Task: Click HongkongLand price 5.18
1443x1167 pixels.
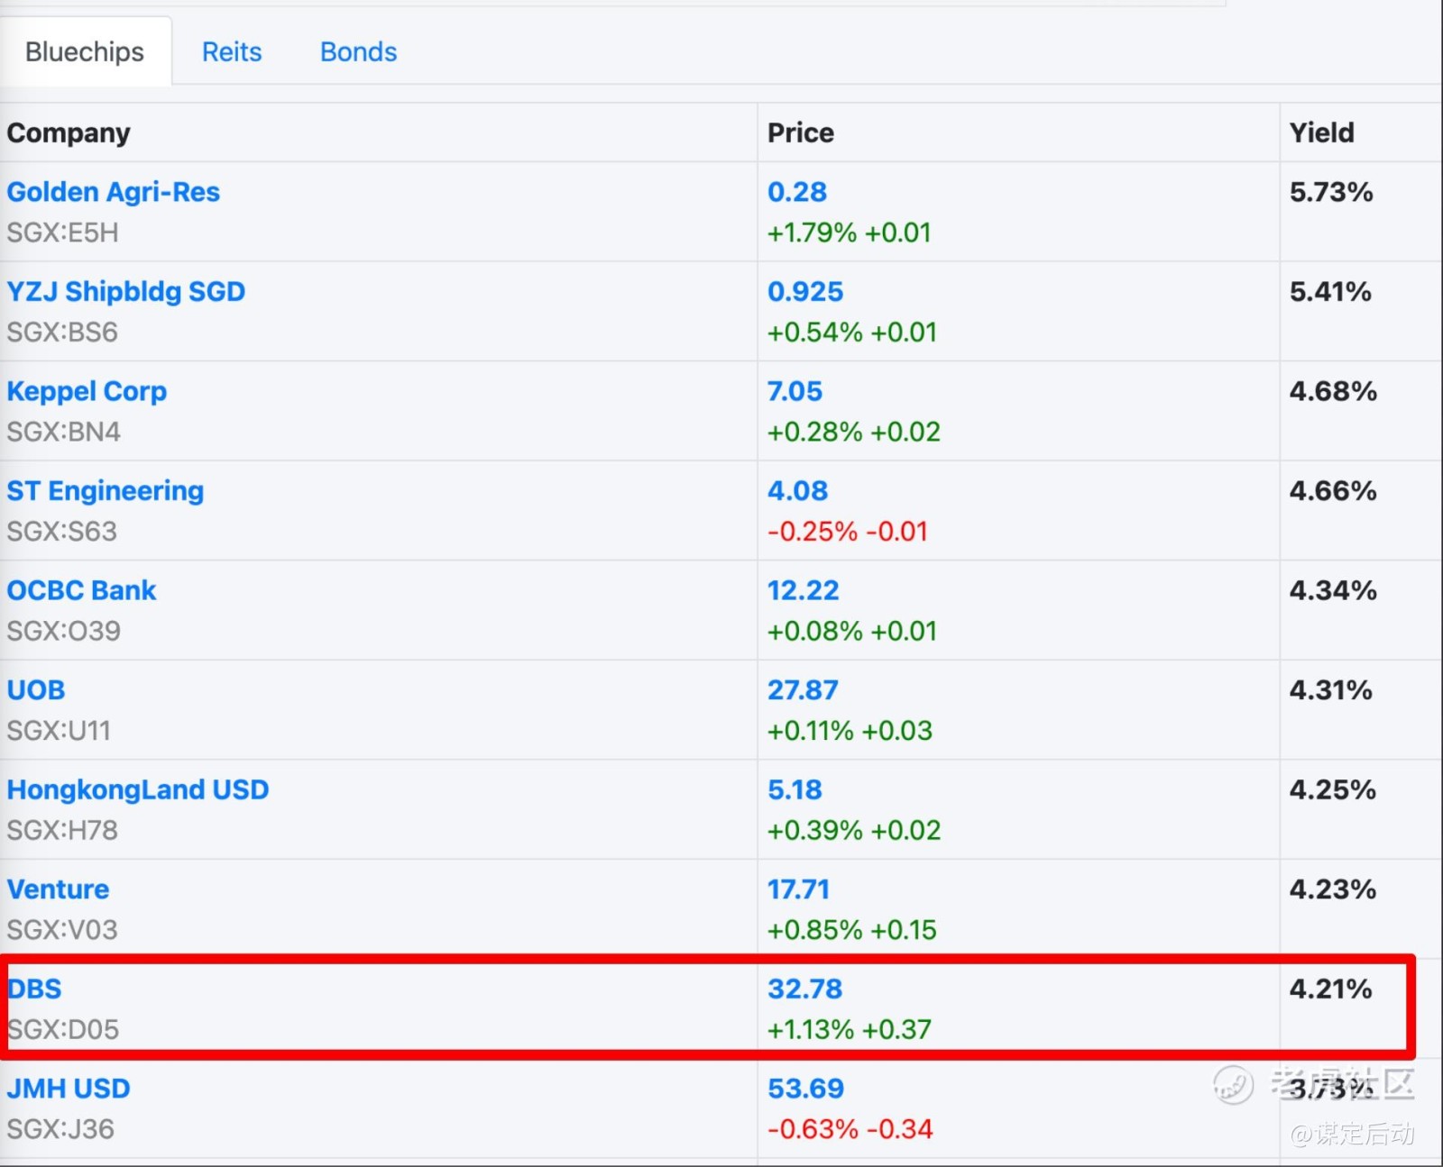Action: (795, 789)
